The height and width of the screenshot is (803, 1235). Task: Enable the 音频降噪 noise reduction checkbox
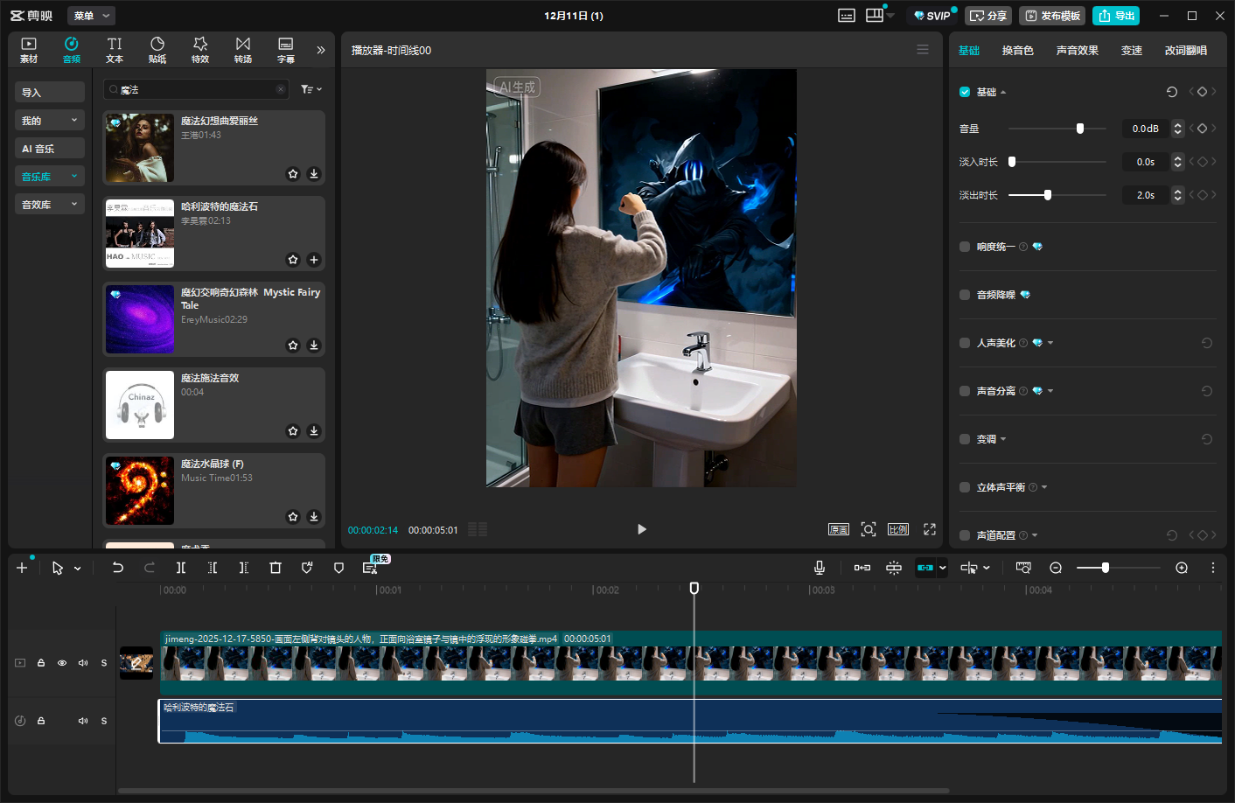point(965,295)
